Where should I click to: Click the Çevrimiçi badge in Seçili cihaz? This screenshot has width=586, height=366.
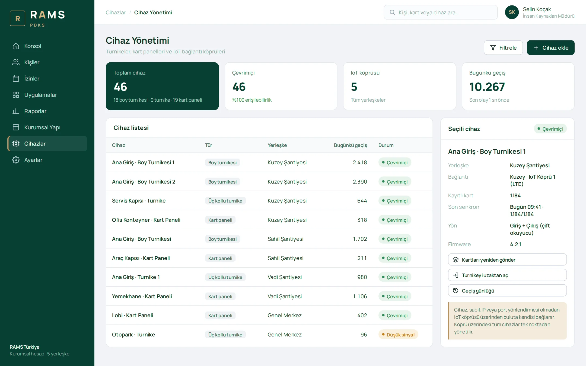(550, 129)
